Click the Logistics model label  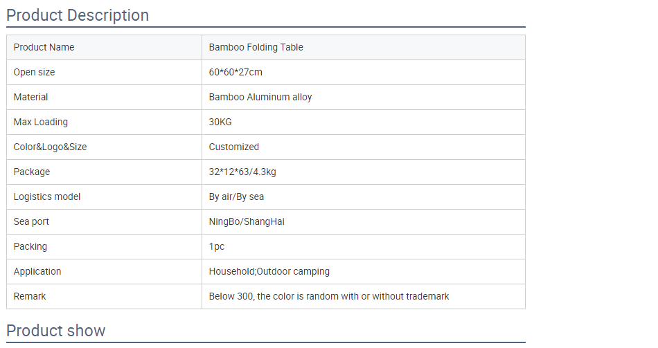[x=47, y=196]
